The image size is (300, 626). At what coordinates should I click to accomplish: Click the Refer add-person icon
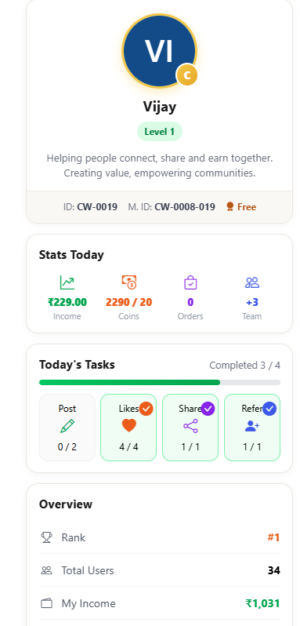[x=252, y=426]
